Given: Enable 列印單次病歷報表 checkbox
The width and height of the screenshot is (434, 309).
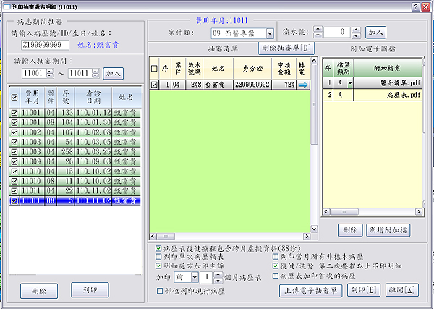Looking at the screenshot, I should click(x=159, y=257).
